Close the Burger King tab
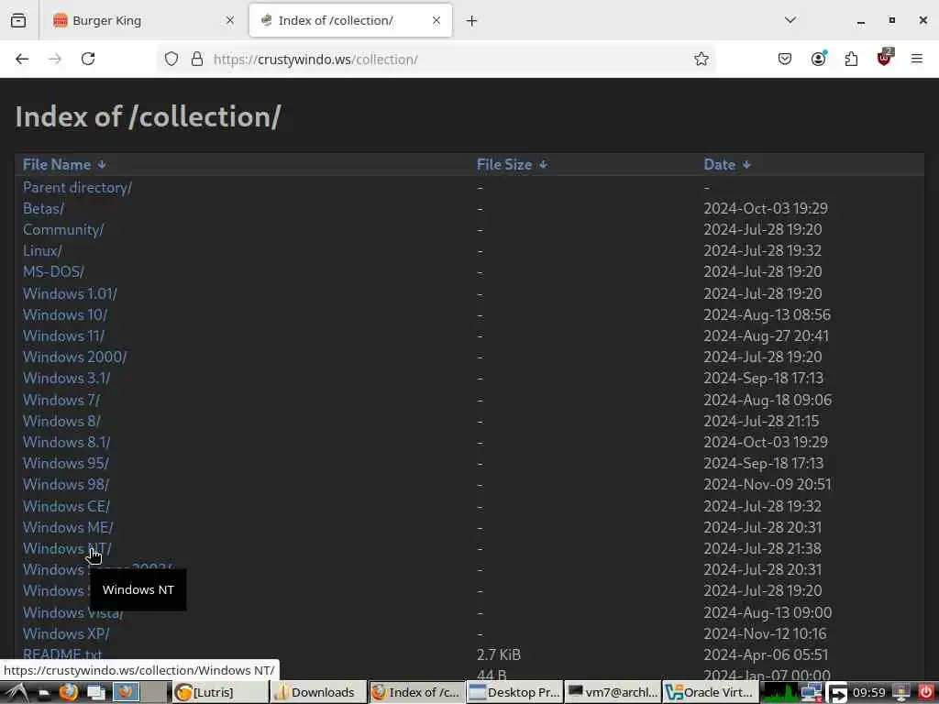 point(230,20)
